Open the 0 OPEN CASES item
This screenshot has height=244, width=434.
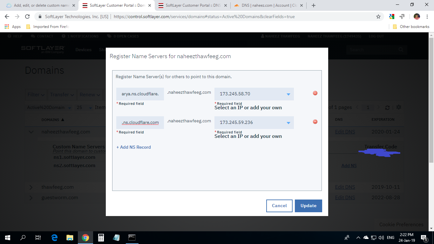click(123, 36)
